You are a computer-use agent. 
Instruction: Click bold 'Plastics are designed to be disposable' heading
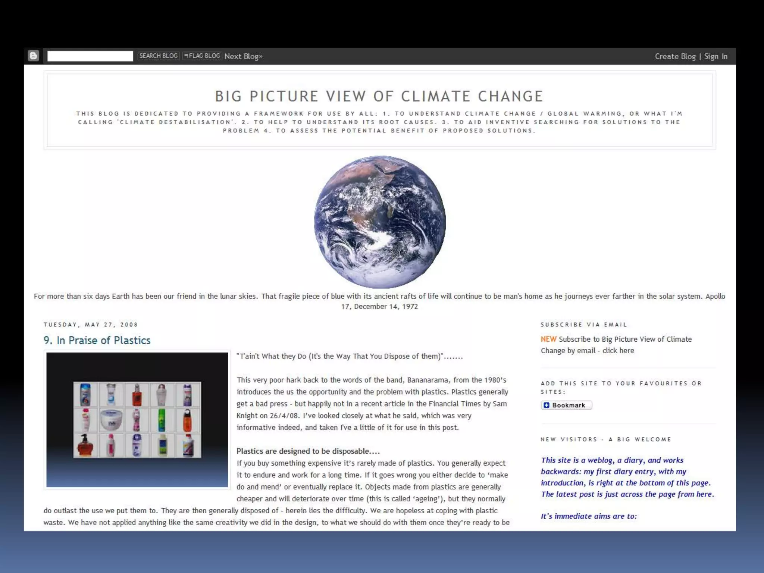[x=308, y=451]
